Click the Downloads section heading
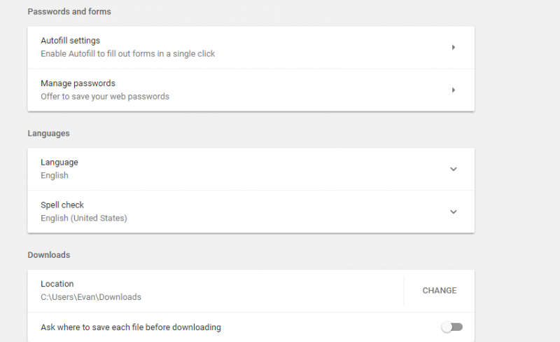 (x=49, y=255)
